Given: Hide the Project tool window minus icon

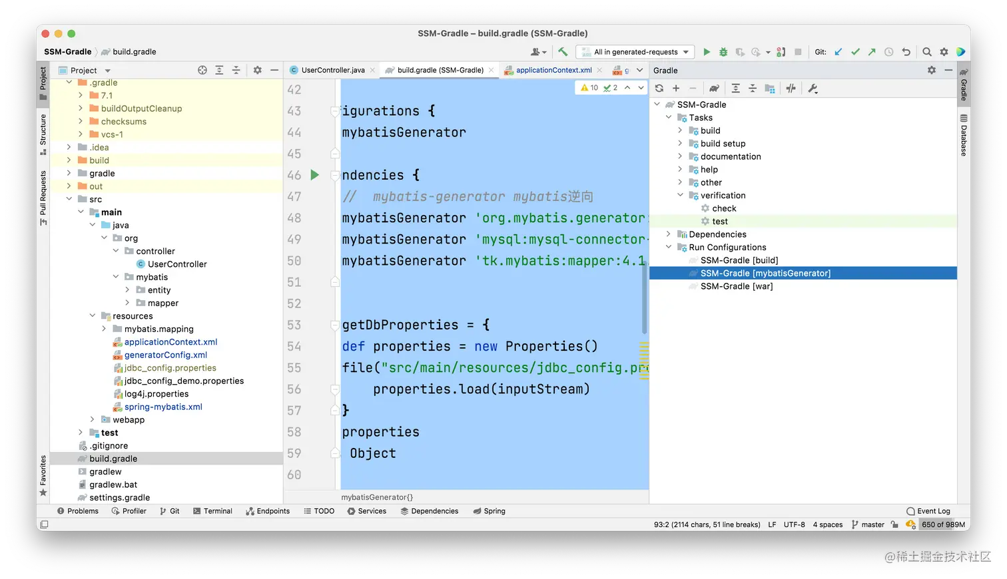Looking at the screenshot, I should [x=274, y=71].
